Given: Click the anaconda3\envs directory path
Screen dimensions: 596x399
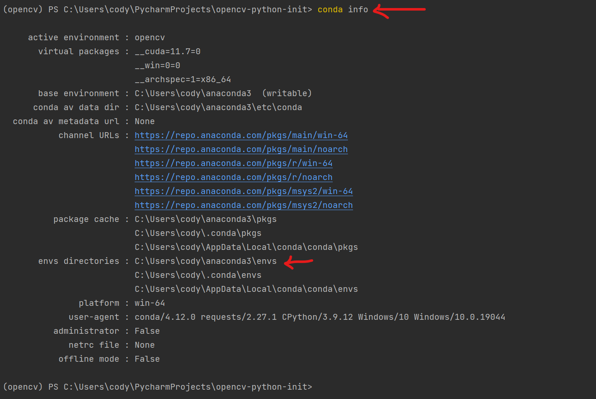Looking at the screenshot, I should (205, 261).
